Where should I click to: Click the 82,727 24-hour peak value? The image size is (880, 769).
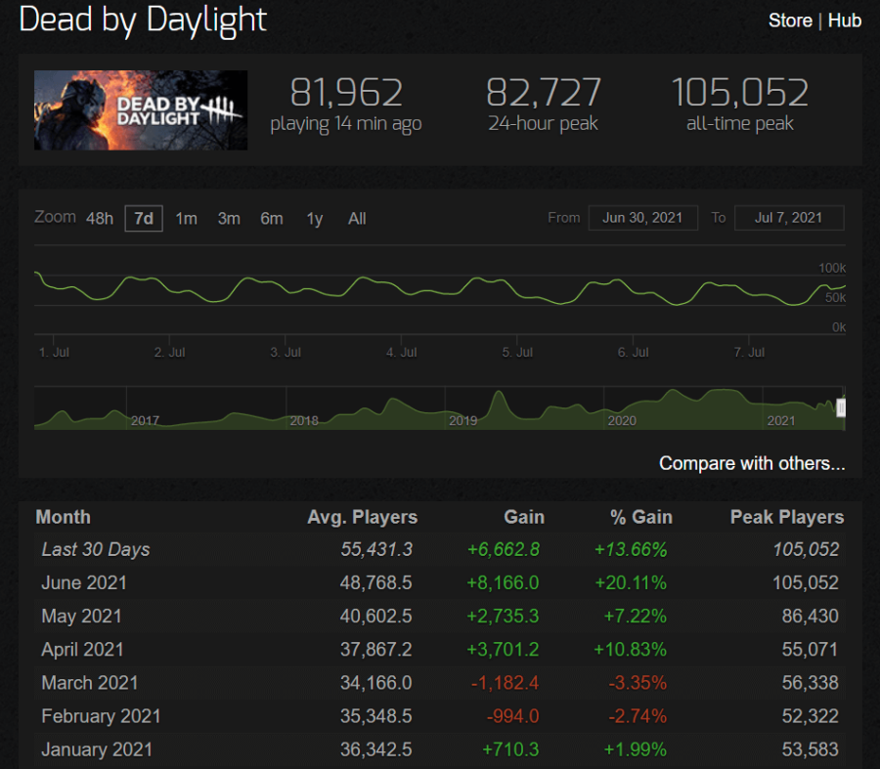(x=544, y=93)
